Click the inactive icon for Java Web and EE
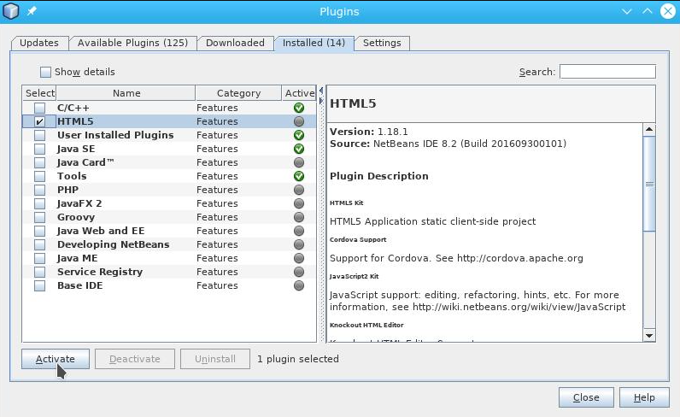680x417 pixels. pyautogui.click(x=299, y=231)
